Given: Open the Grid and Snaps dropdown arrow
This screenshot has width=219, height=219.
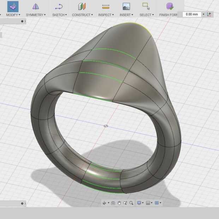Looking at the screenshot, I should pos(152,203).
